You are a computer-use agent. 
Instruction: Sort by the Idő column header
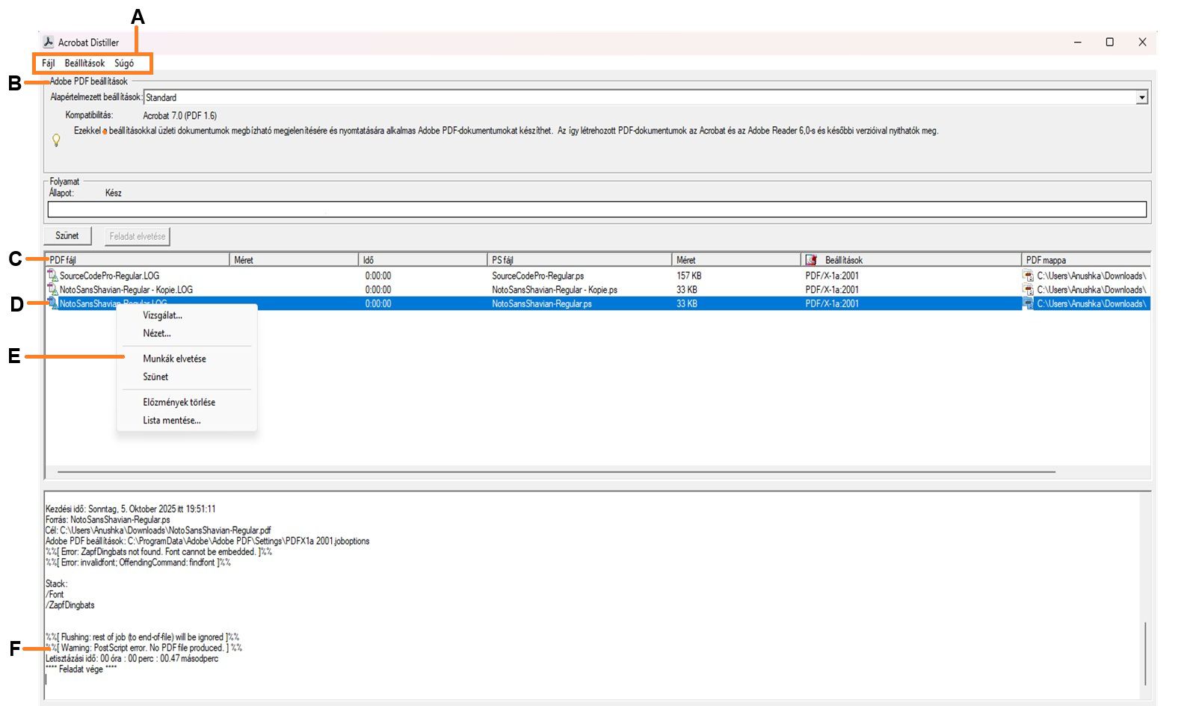423,260
